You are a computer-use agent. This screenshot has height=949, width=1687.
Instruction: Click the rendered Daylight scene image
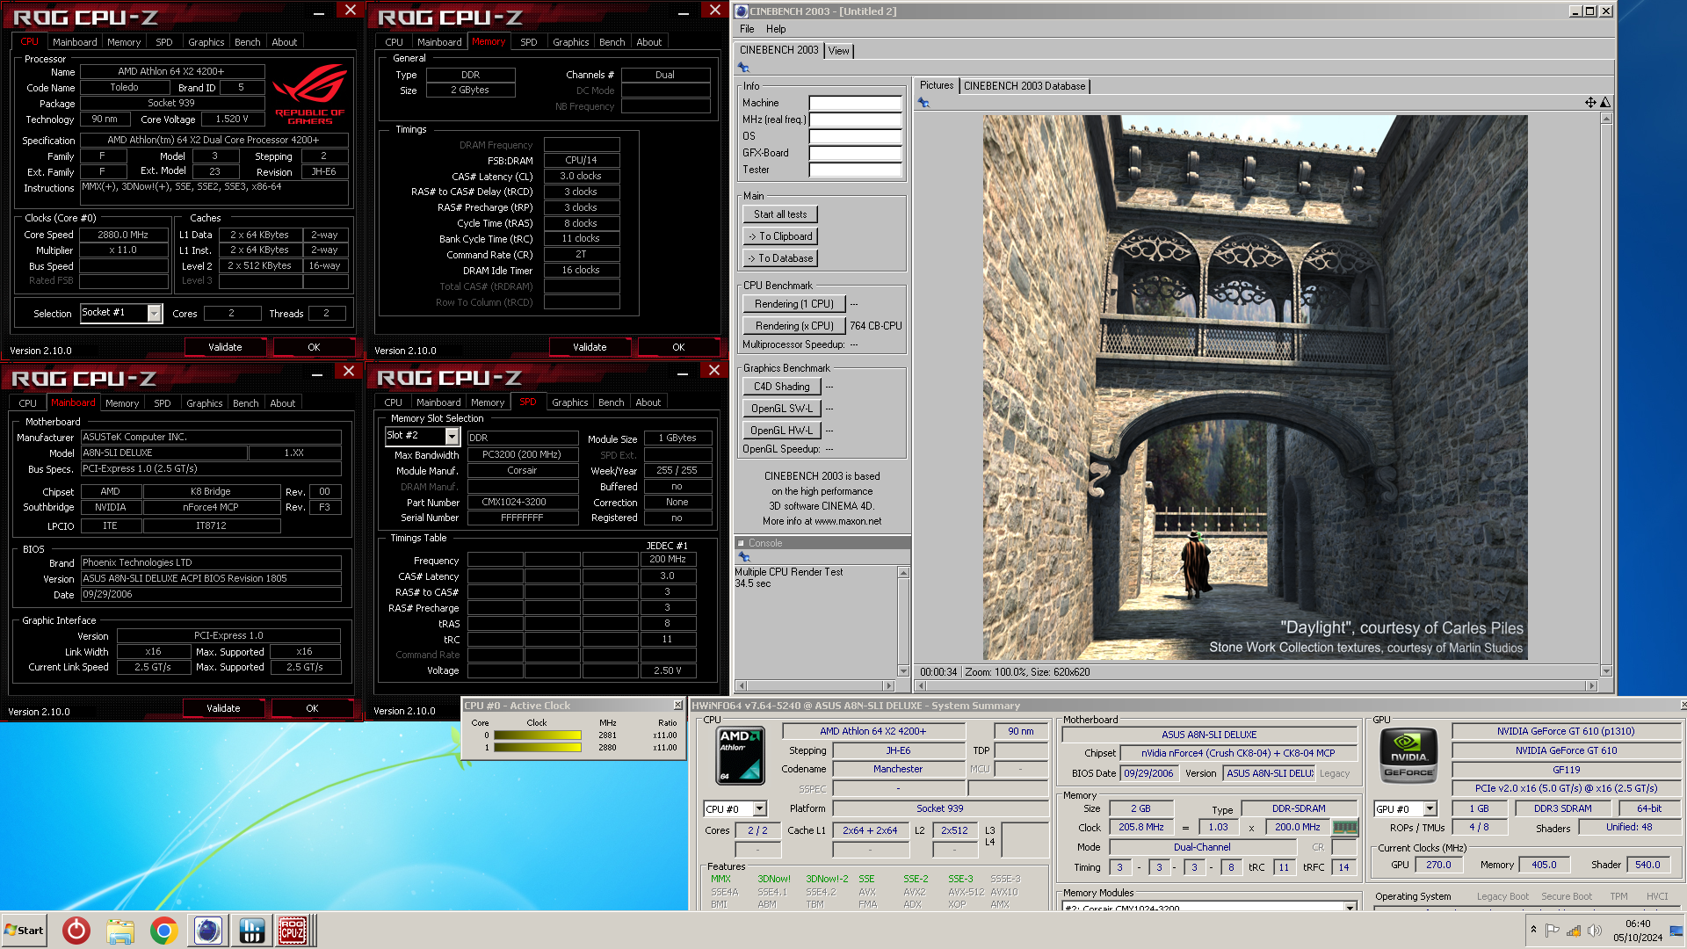pyautogui.click(x=1255, y=388)
